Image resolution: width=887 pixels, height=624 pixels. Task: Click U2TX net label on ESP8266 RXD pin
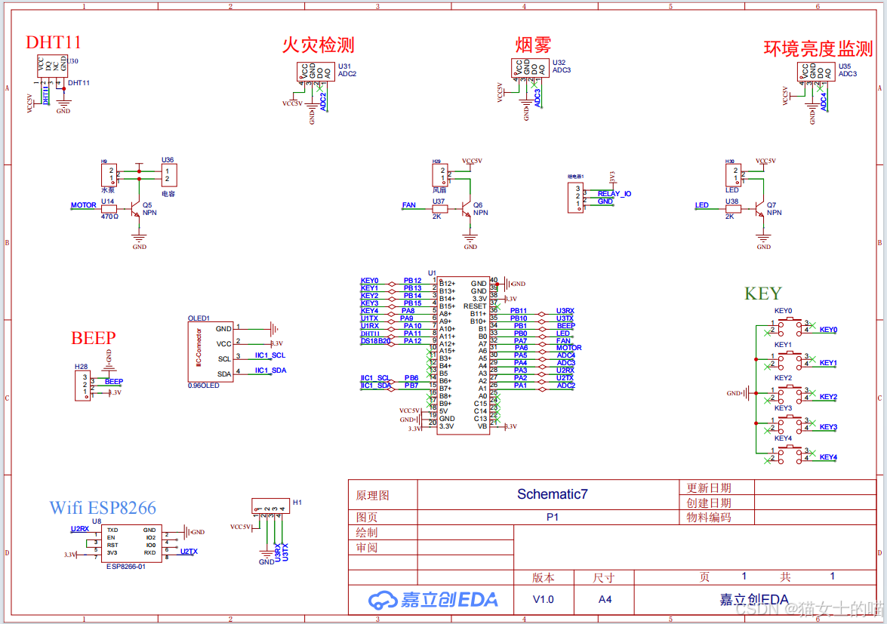[x=189, y=552]
